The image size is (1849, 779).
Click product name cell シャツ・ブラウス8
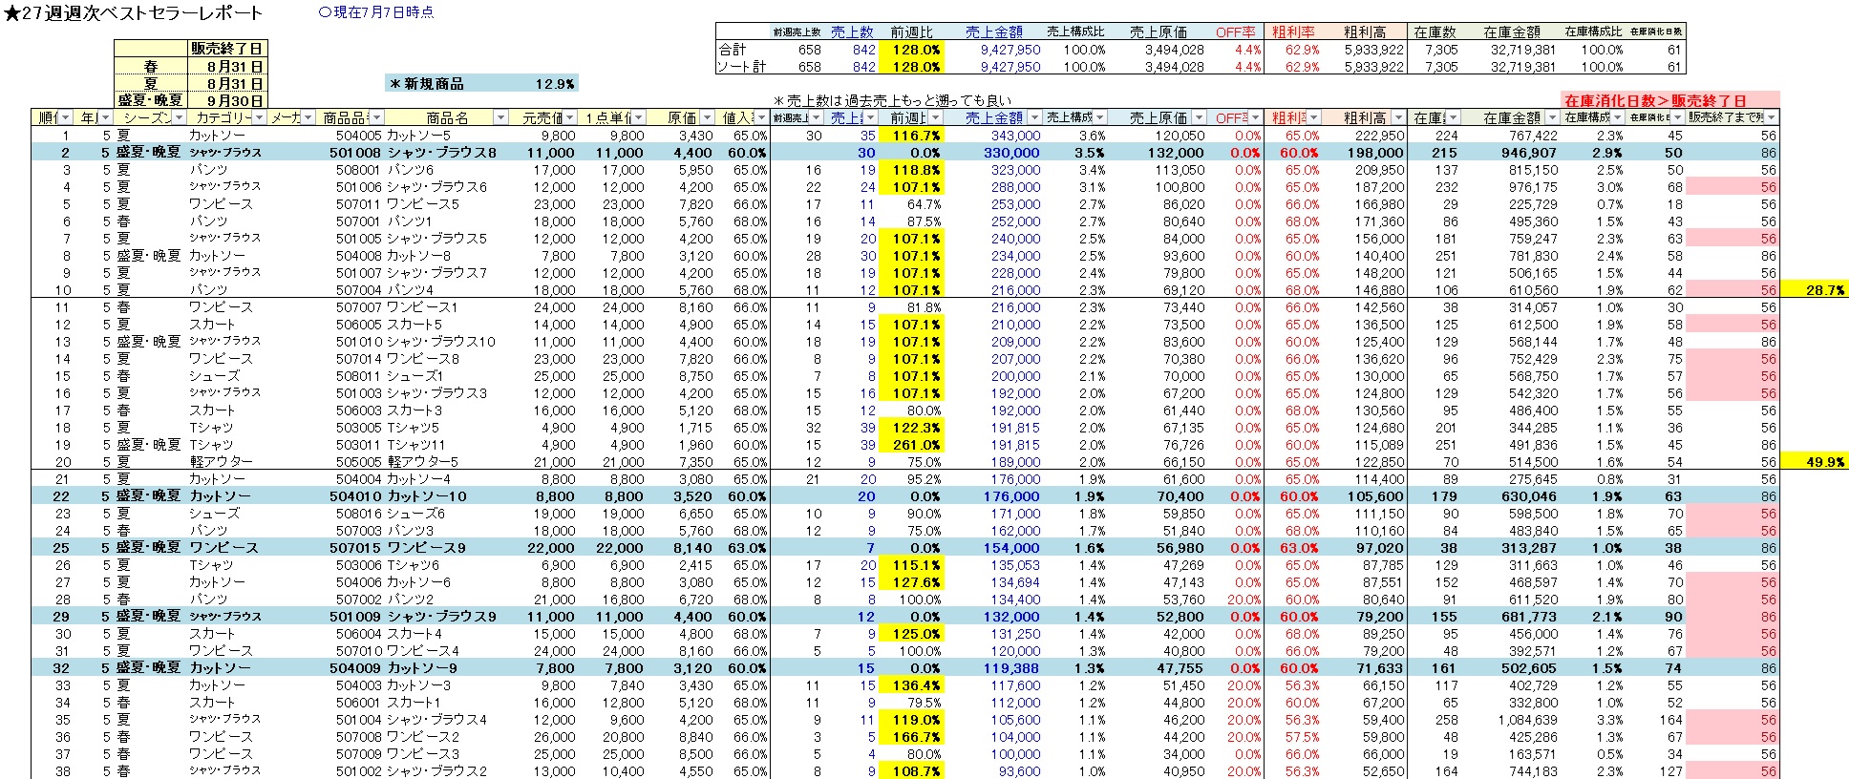[x=441, y=153]
